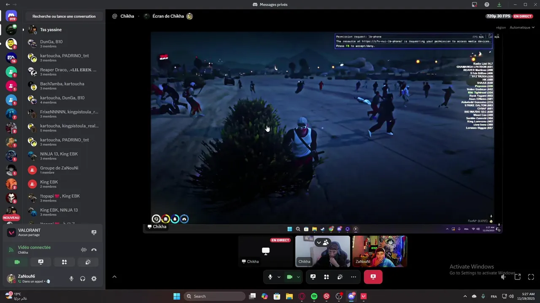Open Copilot from taskbar

click(265, 296)
